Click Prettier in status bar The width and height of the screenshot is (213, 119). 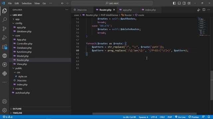click(194, 117)
